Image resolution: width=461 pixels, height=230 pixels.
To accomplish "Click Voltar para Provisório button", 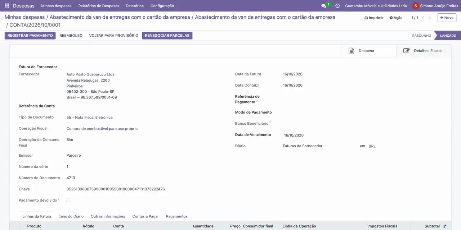I will [x=113, y=36].
